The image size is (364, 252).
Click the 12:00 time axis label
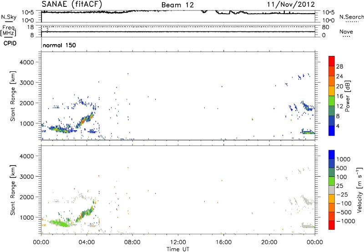tap(178, 242)
